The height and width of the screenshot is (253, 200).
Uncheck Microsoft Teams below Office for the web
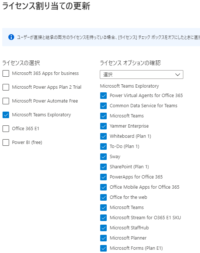[103, 207]
